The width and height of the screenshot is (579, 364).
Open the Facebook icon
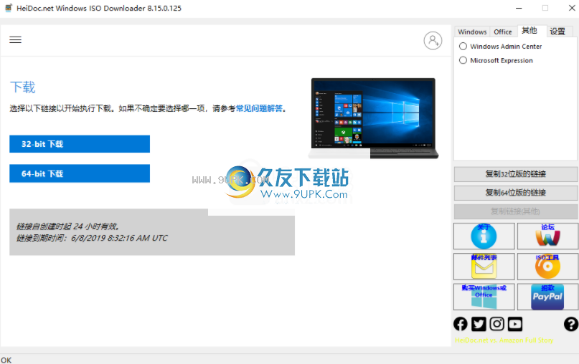(461, 324)
